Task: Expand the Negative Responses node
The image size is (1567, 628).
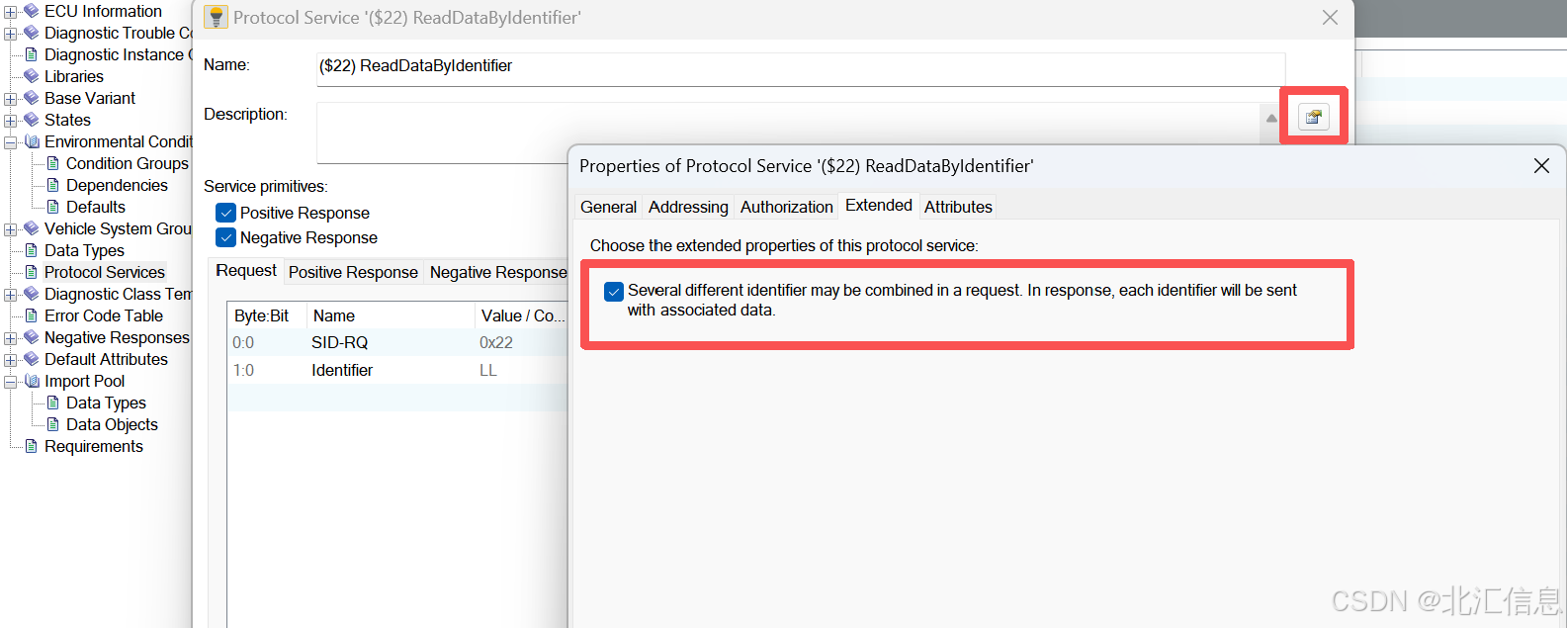Action: (x=10, y=338)
